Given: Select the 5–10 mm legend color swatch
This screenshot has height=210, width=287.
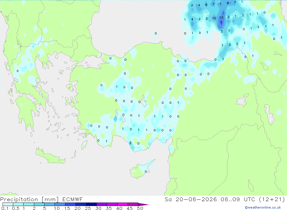Looking at the screenshot, I should (x=50, y=204).
